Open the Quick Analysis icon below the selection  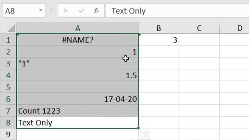coord(145,135)
